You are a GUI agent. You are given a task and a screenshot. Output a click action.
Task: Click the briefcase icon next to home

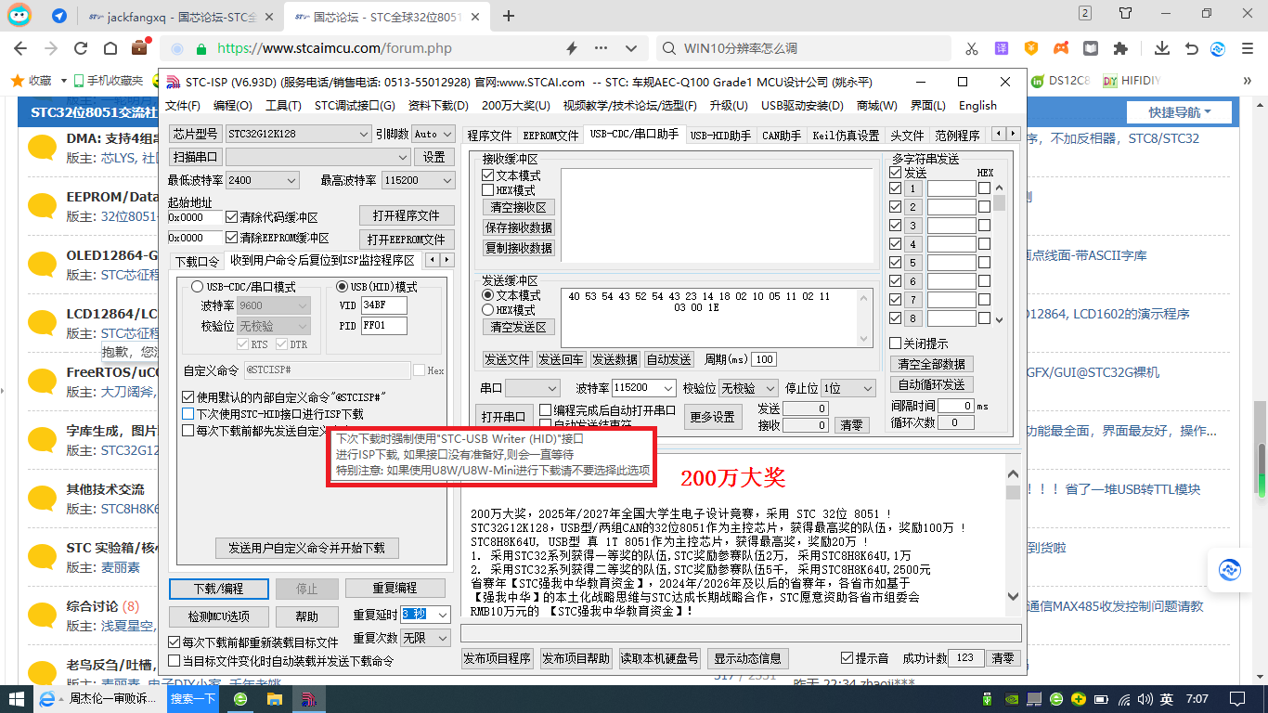coord(139,48)
